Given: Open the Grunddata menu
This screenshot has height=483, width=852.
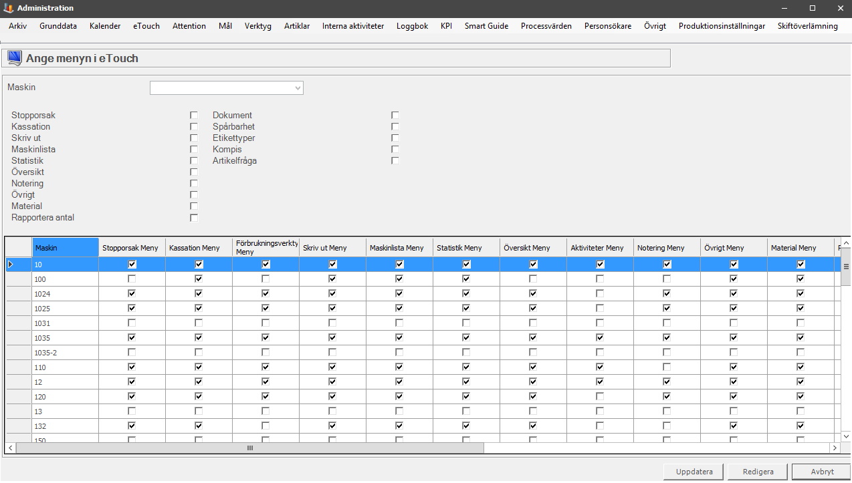Looking at the screenshot, I should click(58, 26).
